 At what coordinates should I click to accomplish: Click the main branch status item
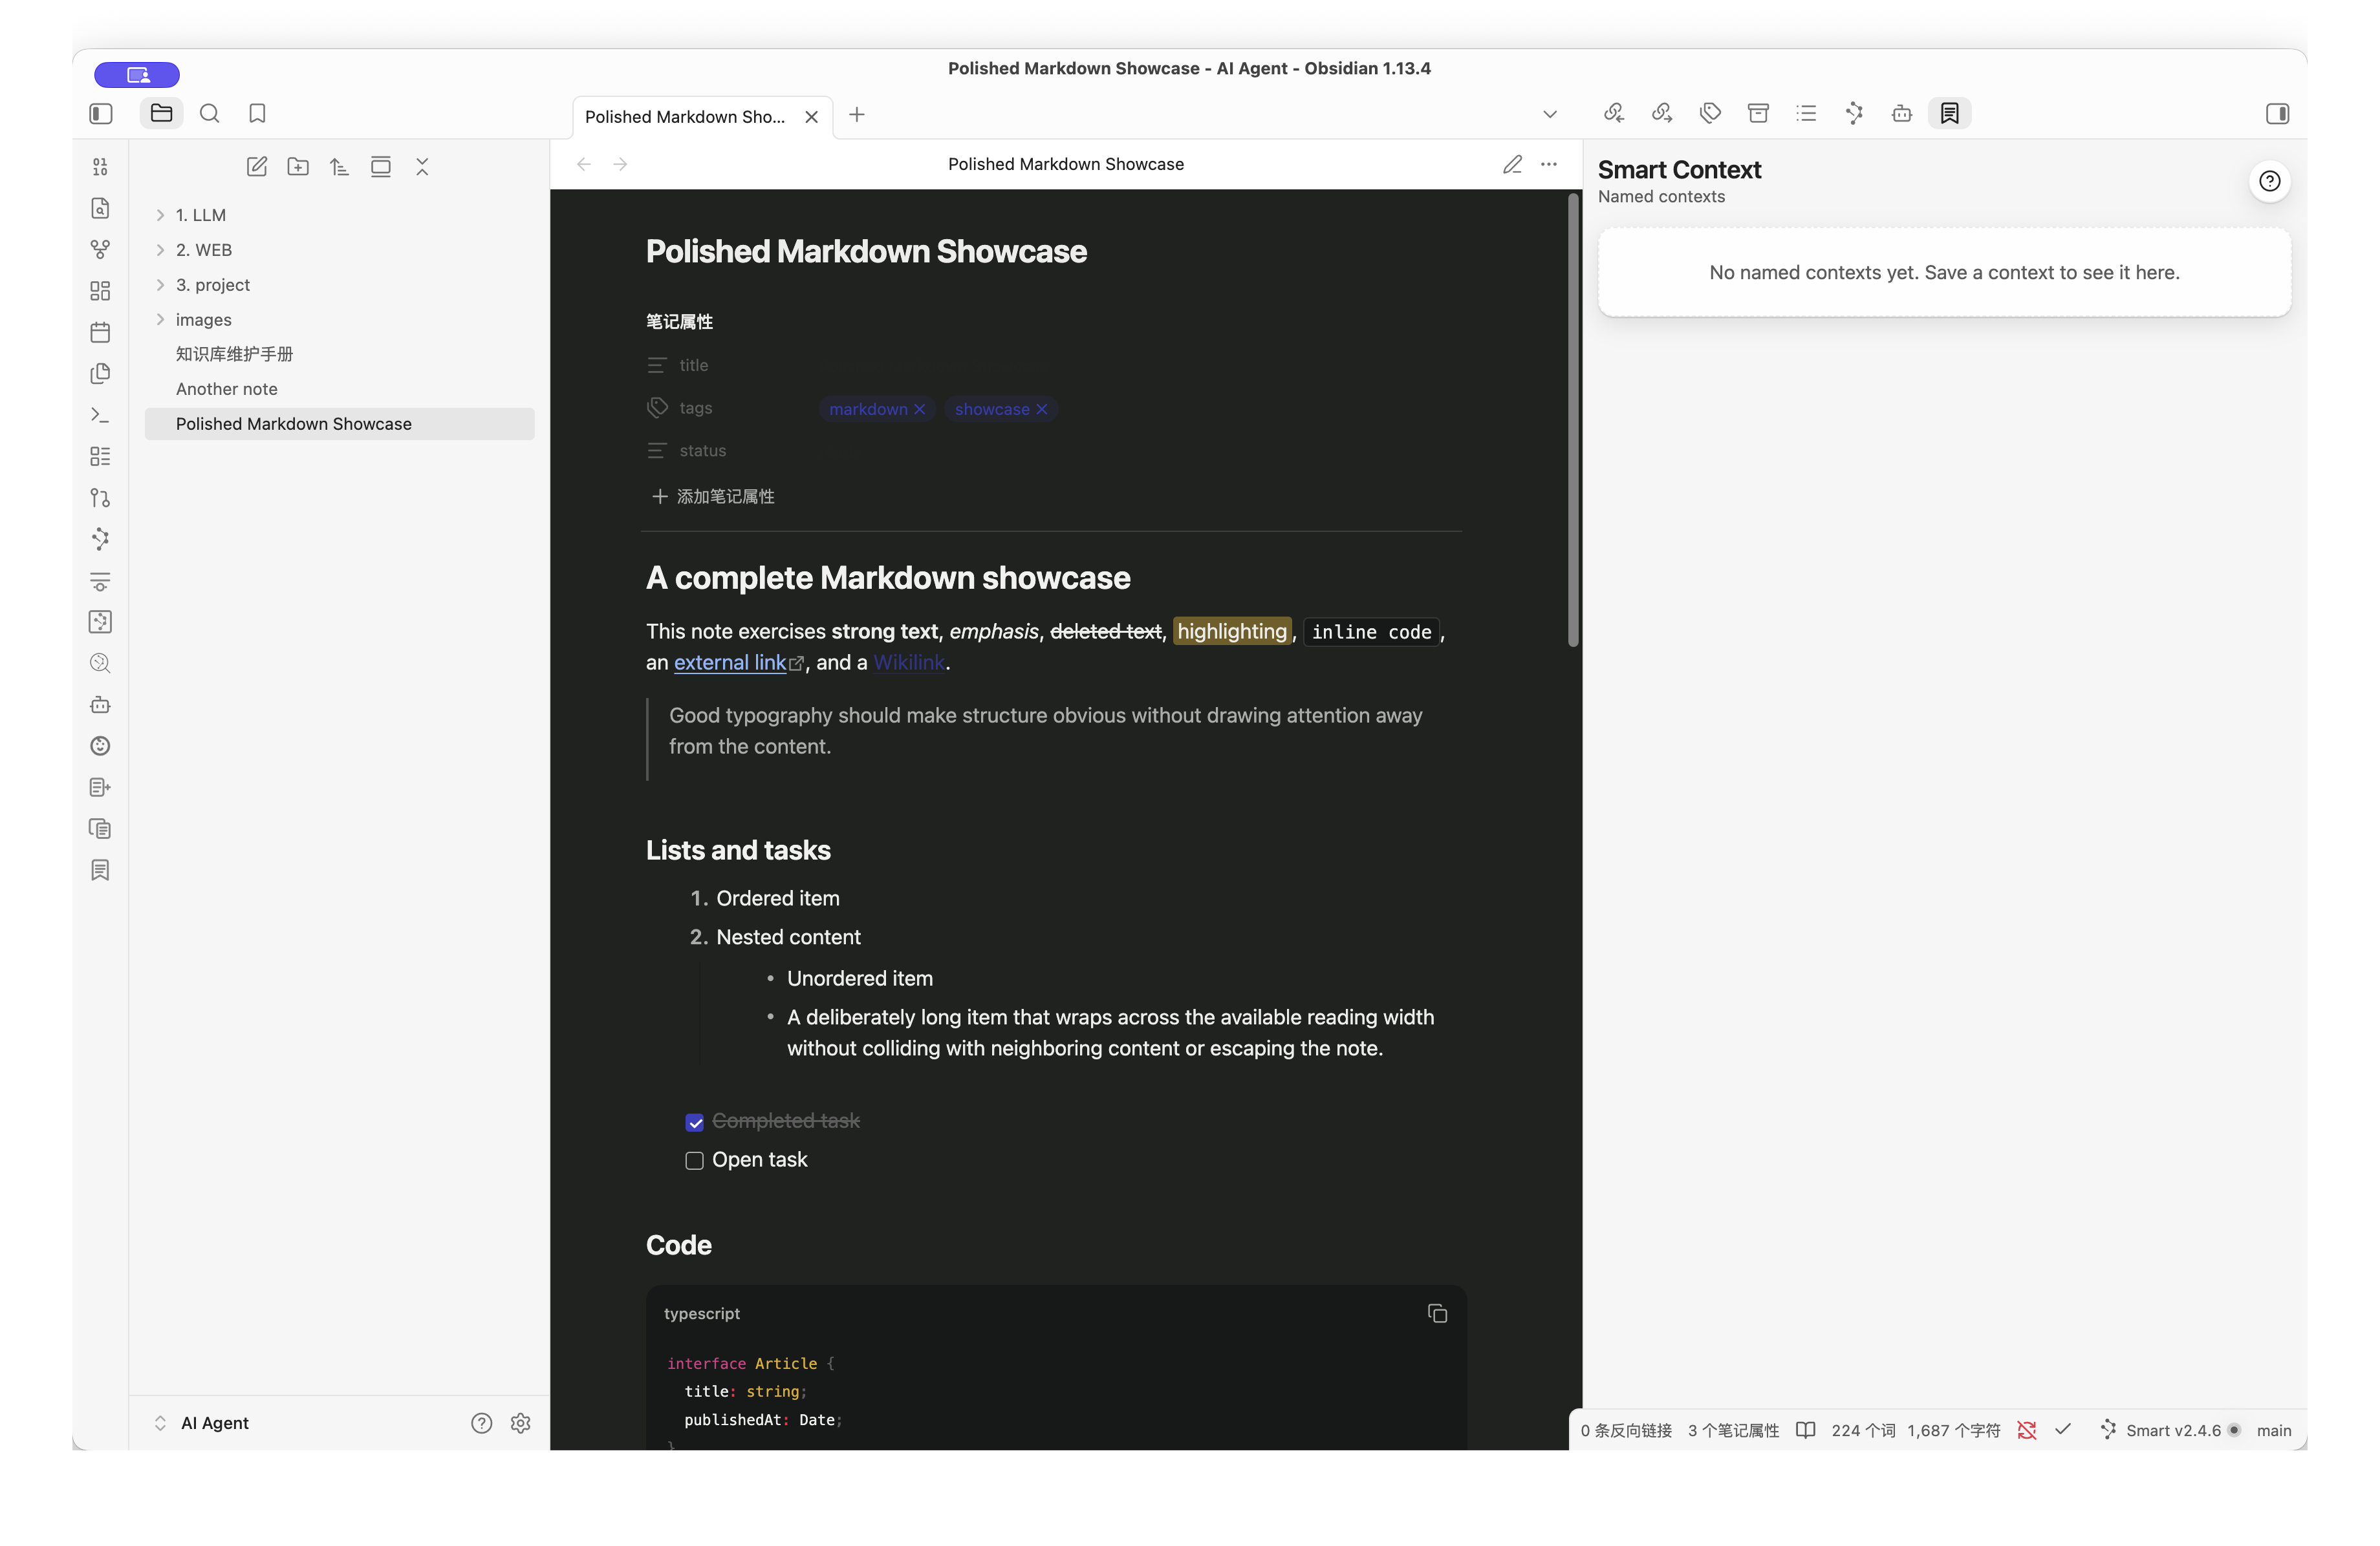click(x=2274, y=1430)
